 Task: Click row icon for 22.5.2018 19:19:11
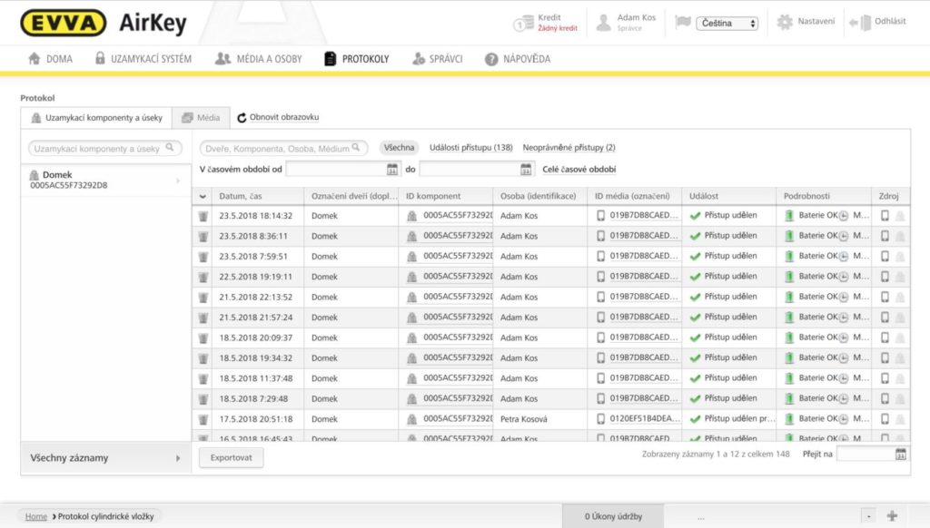pyautogui.click(x=203, y=278)
